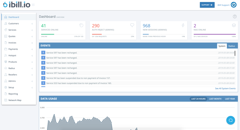Image resolution: width=240 pixels, height=130 pixels.
Task: Select the Last 24 Hours range
Action: tap(198, 99)
